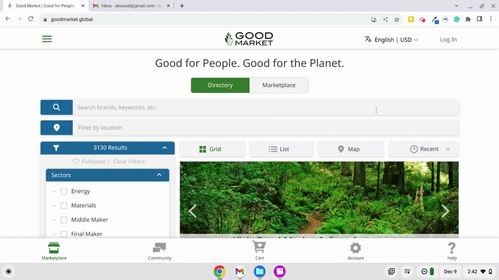This screenshot has height=280, width=499.
Task: Collapse the Sectors filter panel
Action: click(159, 175)
